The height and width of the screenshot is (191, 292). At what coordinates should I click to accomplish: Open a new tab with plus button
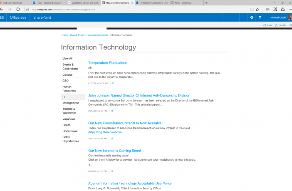(x=207, y=2)
